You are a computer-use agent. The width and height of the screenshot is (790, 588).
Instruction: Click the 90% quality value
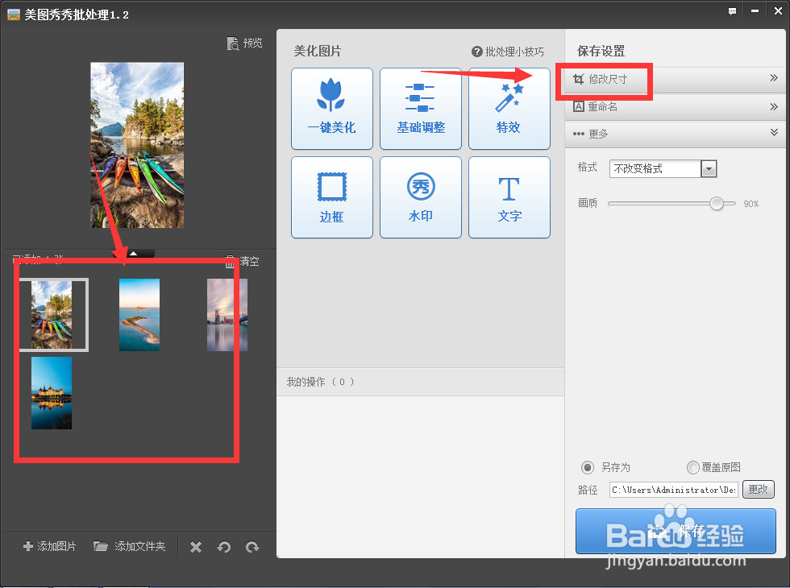click(x=751, y=204)
